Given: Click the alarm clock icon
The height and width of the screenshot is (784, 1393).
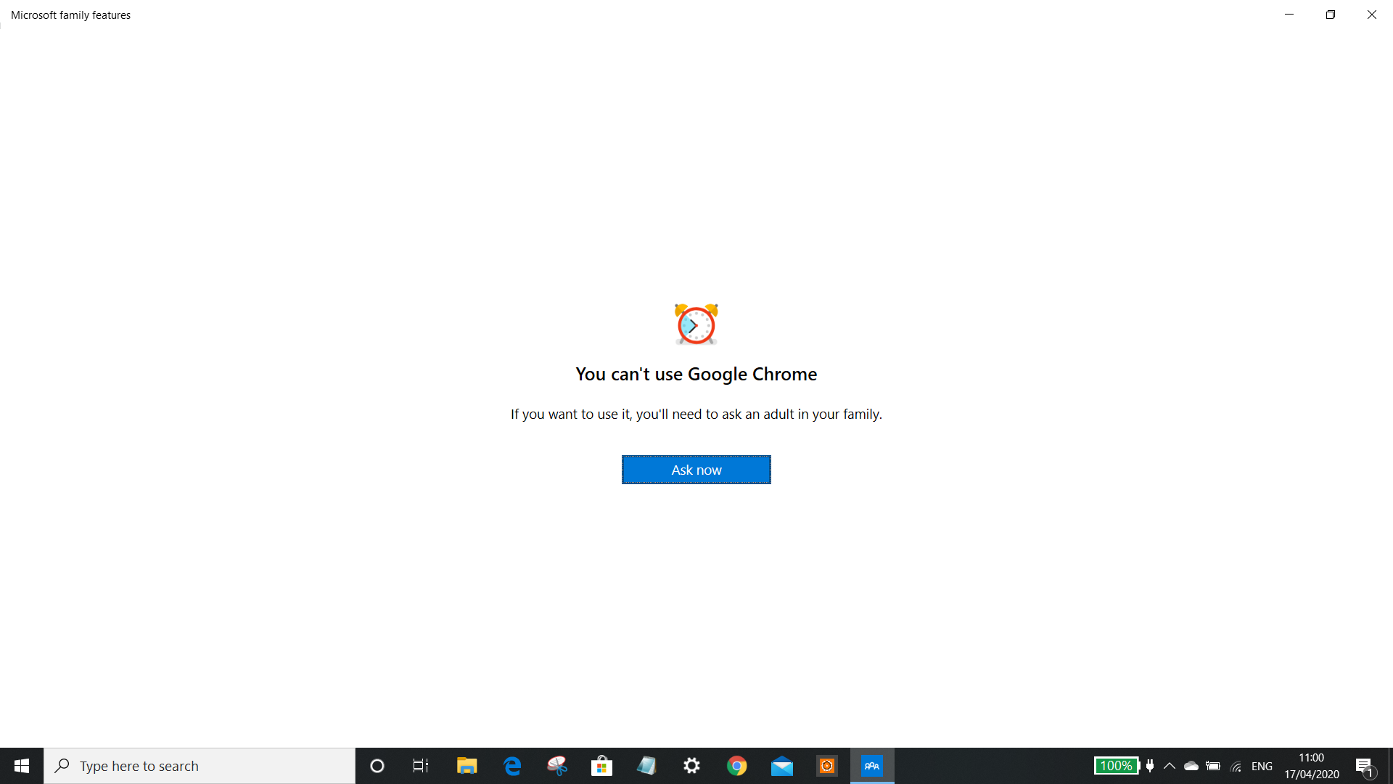Looking at the screenshot, I should (696, 324).
